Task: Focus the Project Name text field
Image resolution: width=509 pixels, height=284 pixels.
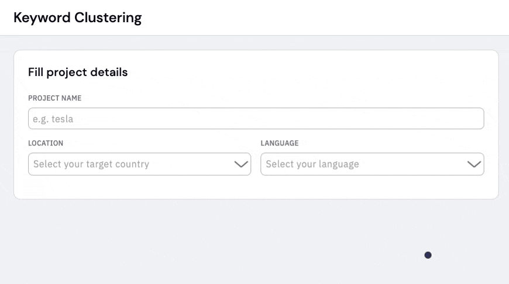Action: tap(256, 118)
